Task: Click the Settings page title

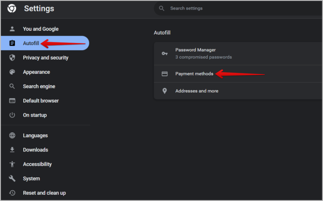Action: coord(39,9)
